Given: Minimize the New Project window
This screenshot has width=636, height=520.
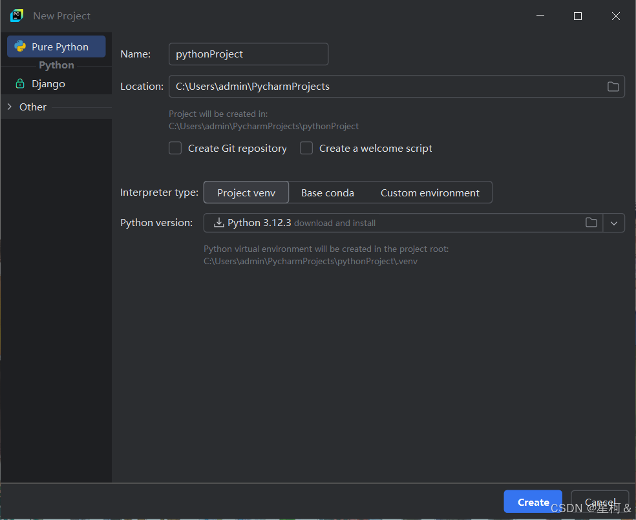Looking at the screenshot, I should (540, 16).
